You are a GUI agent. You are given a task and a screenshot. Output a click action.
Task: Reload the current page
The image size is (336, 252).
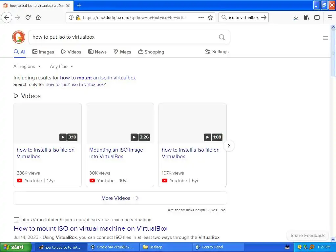[x=28, y=17]
